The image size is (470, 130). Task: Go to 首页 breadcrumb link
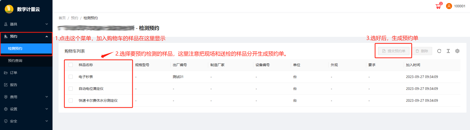point(62,18)
